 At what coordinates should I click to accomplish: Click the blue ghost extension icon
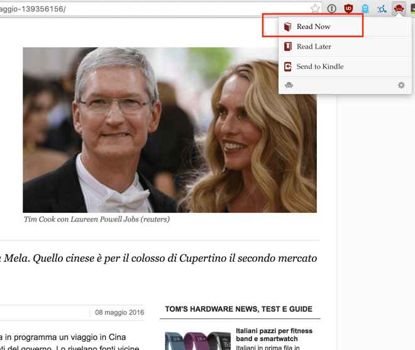point(365,9)
